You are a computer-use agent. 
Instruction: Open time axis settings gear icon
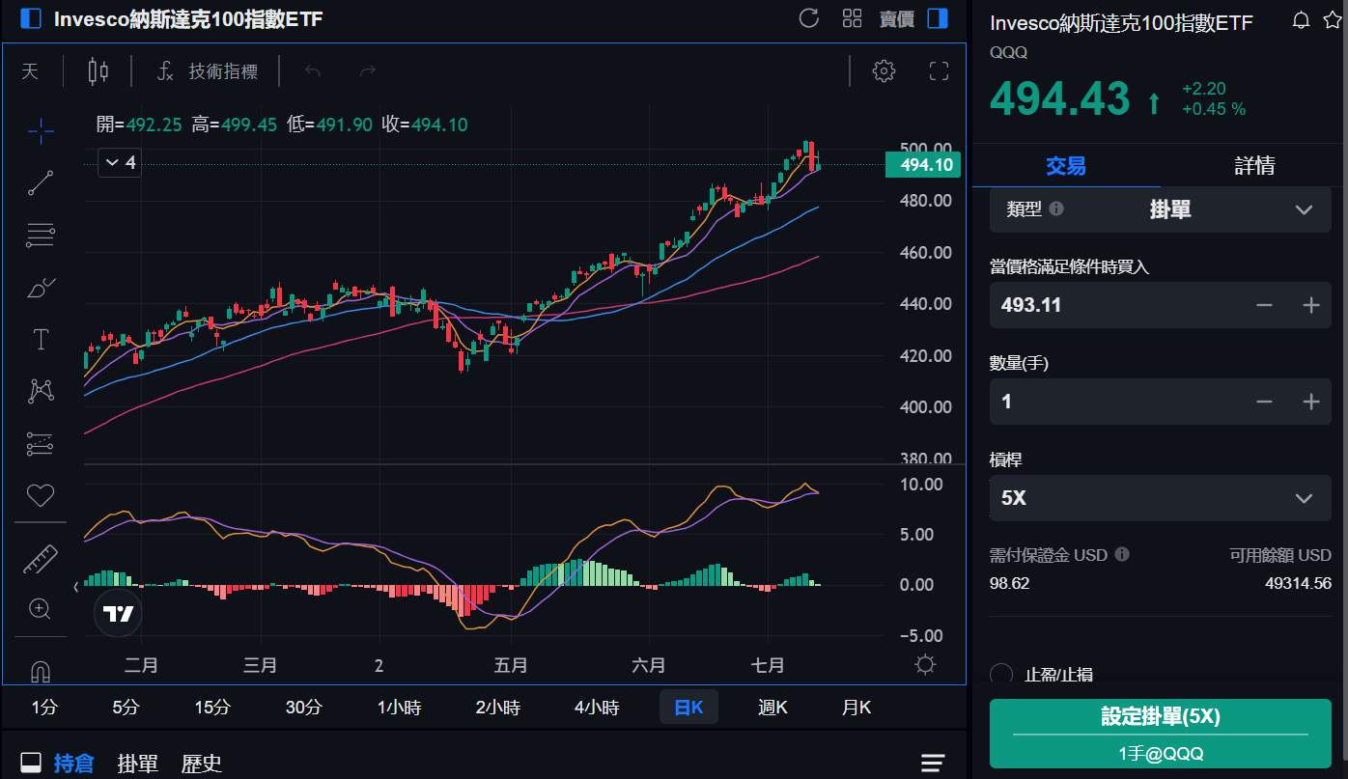point(925,664)
